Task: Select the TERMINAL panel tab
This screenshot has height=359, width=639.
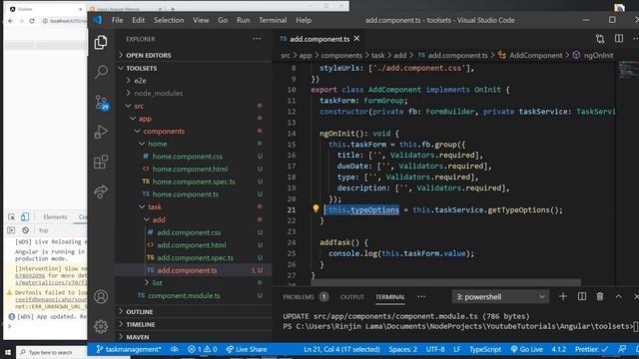Action: point(390,297)
